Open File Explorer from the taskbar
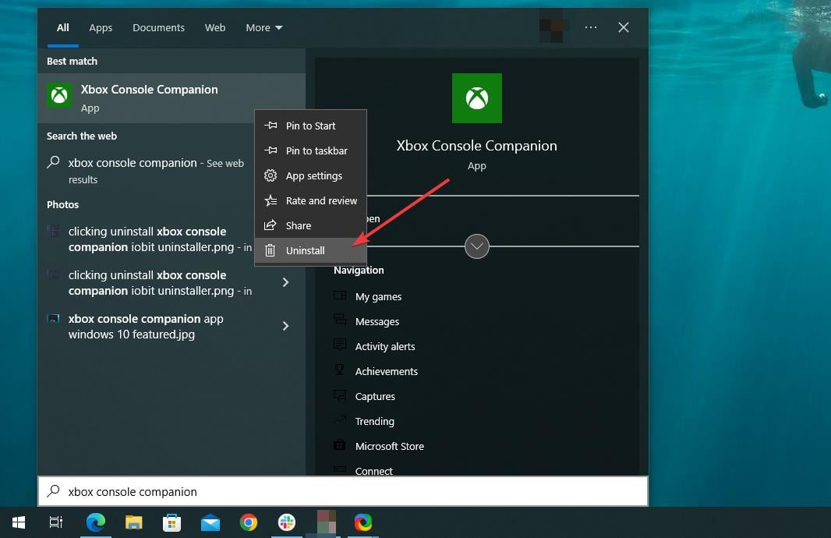Viewport: 831px width, 538px height. (x=133, y=522)
